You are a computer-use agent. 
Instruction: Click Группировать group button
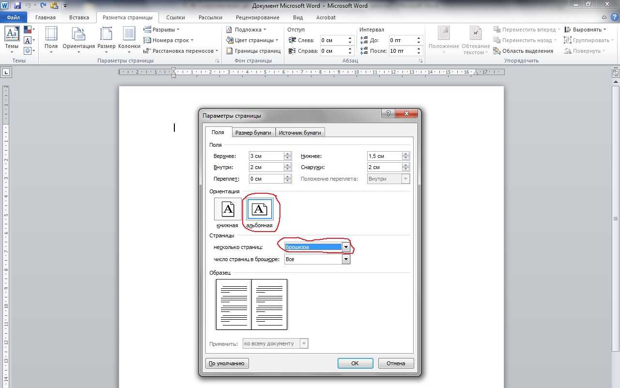tap(589, 40)
